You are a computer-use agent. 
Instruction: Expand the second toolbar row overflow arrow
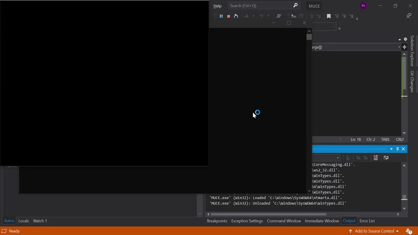click(x=339, y=29)
